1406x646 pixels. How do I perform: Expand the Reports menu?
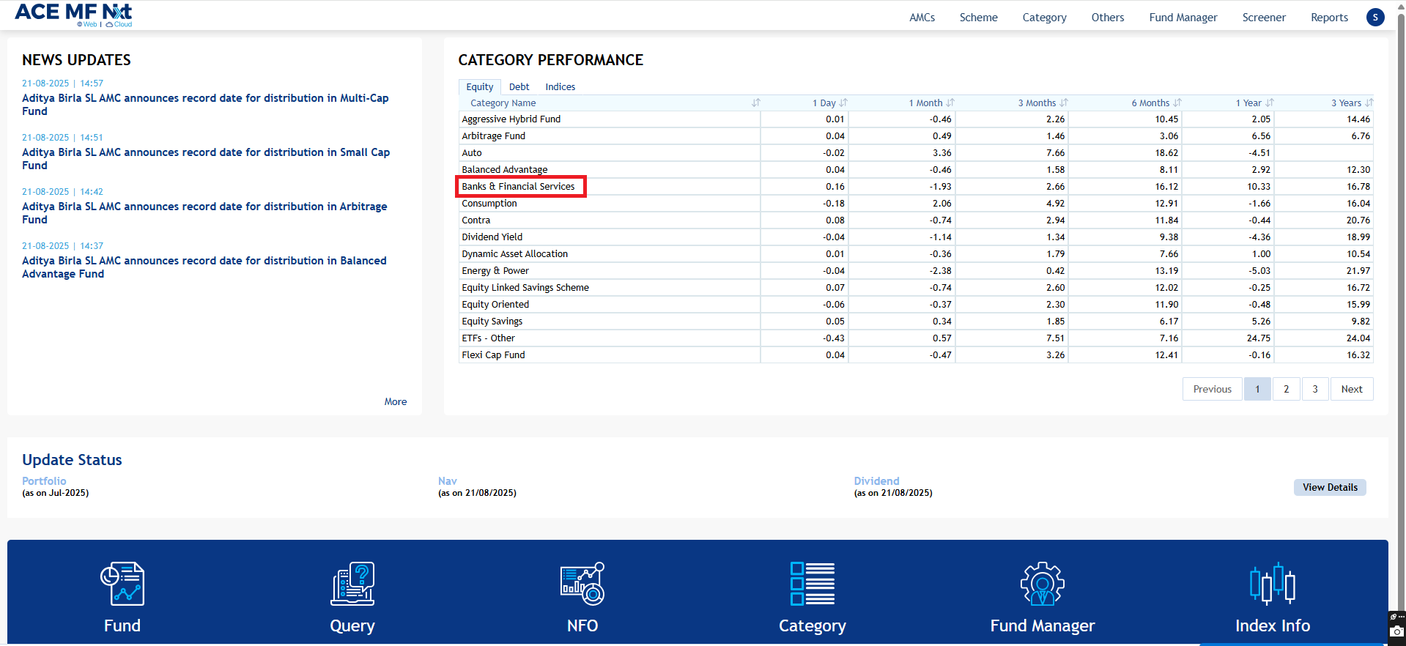tap(1329, 18)
